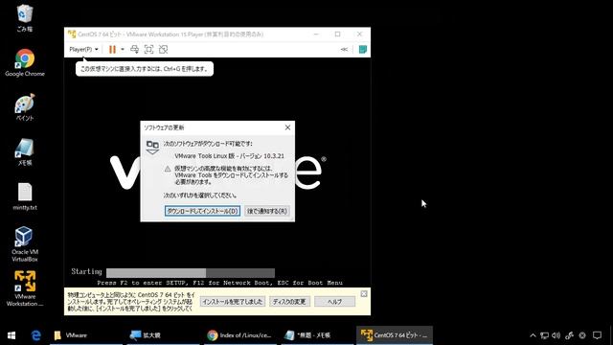Screen dimensions: 613x345
Task: Switch to Magnifier (拡大鏡) taskbar item
Action: point(163,335)
